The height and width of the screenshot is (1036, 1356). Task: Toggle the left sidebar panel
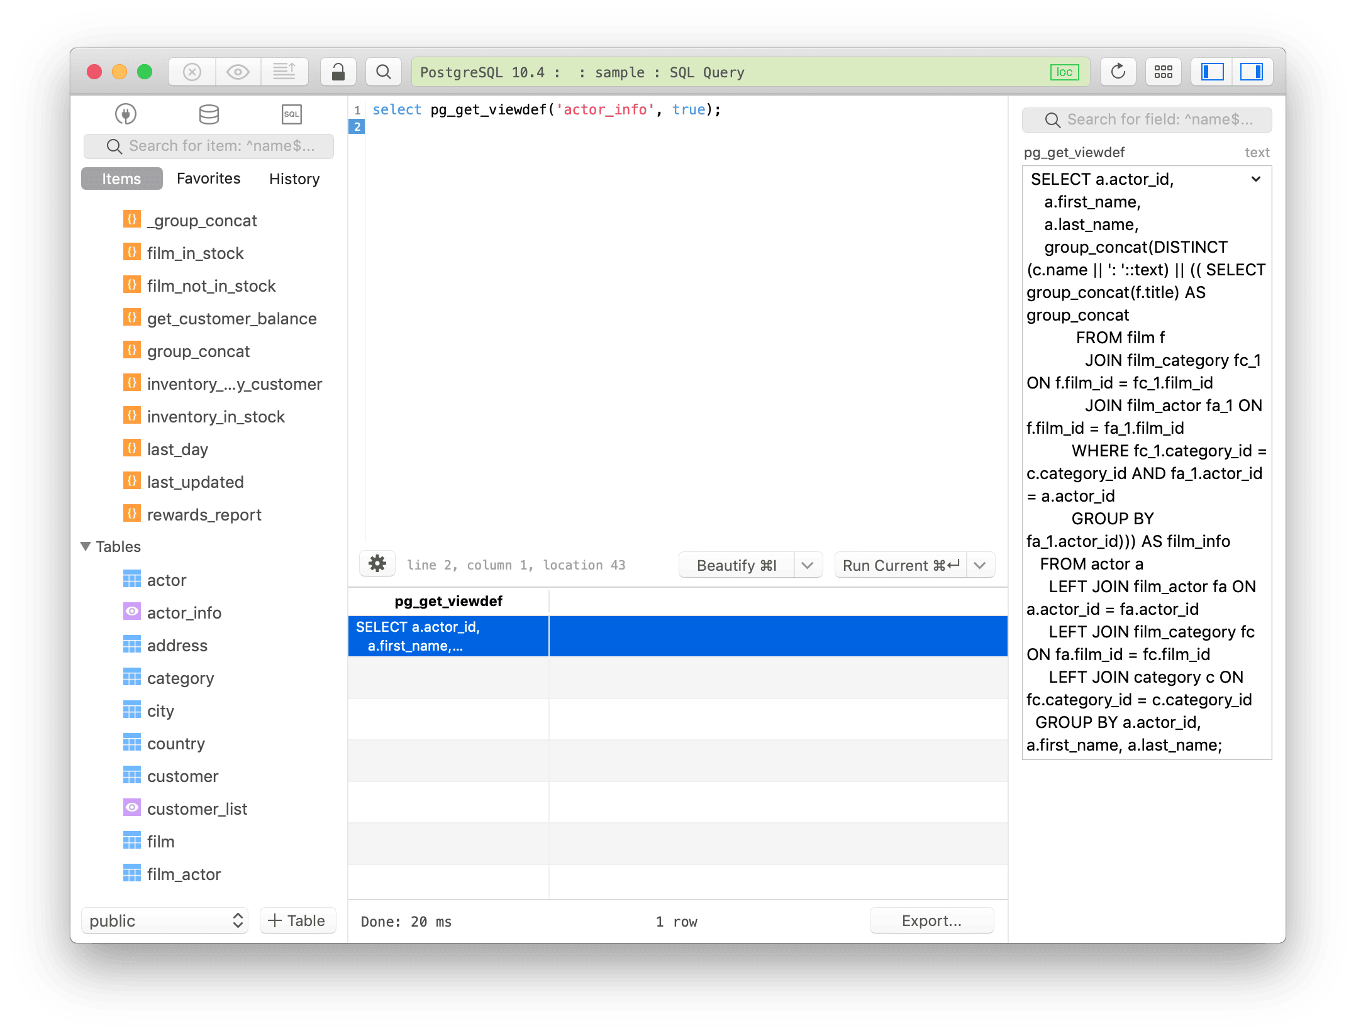click(1212, 72)
